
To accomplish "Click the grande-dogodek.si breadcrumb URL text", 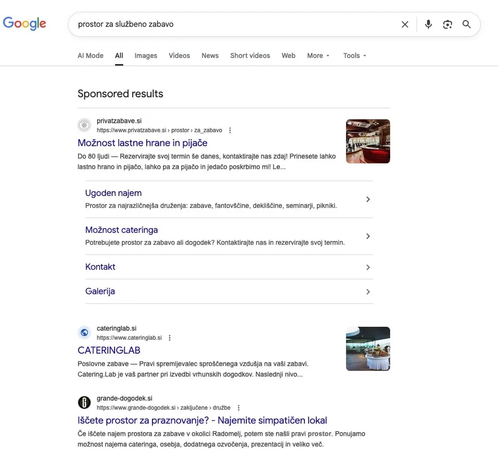I will point(163,408).
